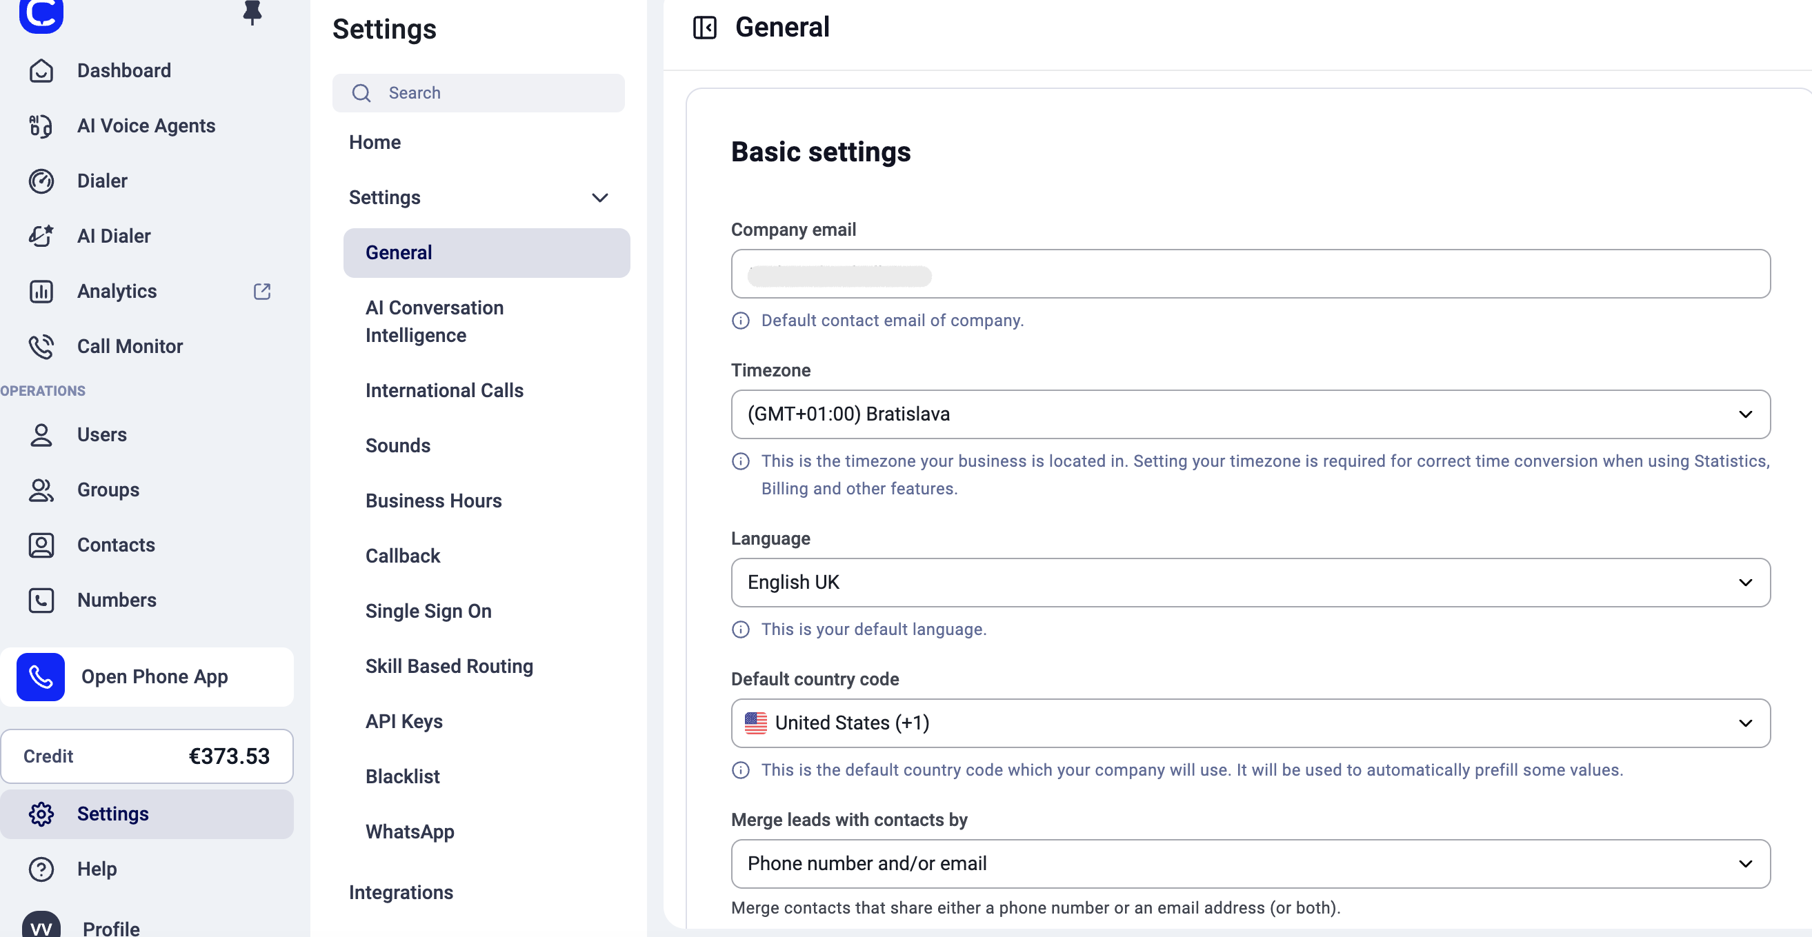Click the VV profile avatar

[x=41, y=925]
